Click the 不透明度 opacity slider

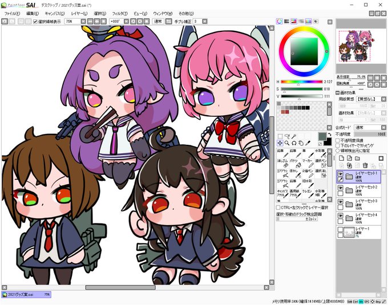[x=370, y=134]
